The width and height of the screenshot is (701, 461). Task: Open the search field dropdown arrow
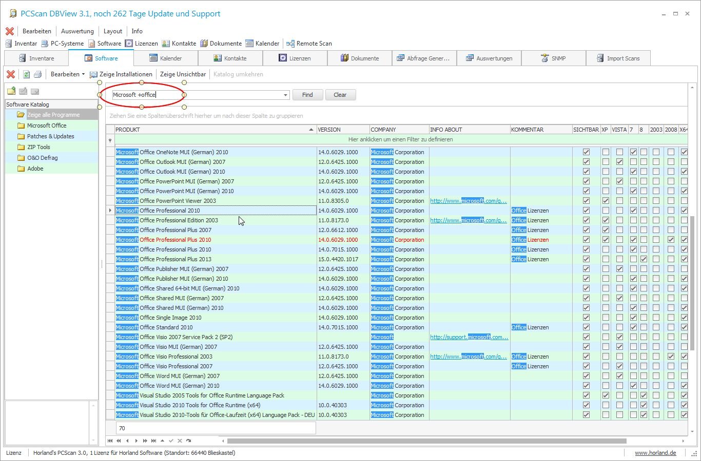pyautogui.click(x=285, y=95)
